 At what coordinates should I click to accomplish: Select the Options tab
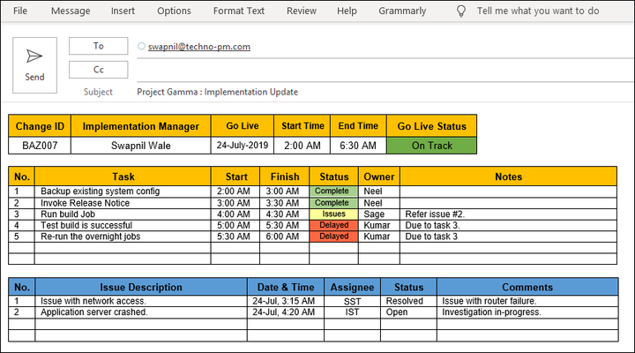click(x=174, y=11)
